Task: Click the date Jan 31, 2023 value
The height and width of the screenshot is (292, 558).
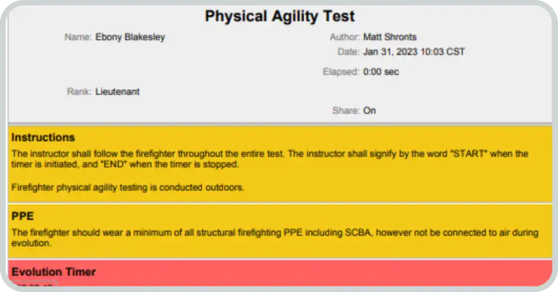Action: coord(414,52)
